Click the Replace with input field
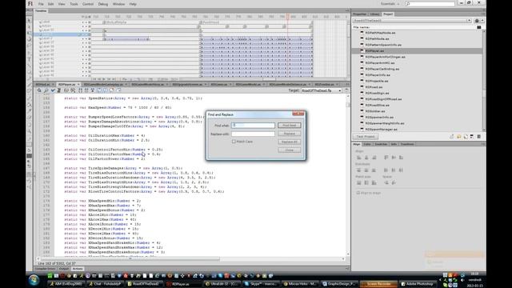 tap(253, 134)
